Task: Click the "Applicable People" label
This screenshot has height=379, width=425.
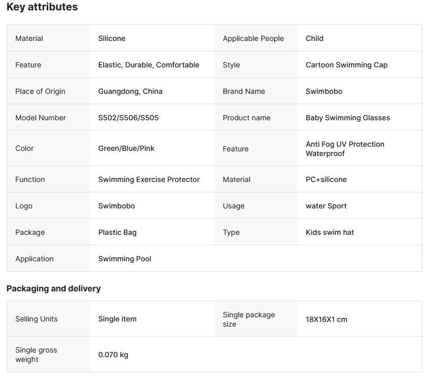Action: pyautogui.click(x=253, y=38)
